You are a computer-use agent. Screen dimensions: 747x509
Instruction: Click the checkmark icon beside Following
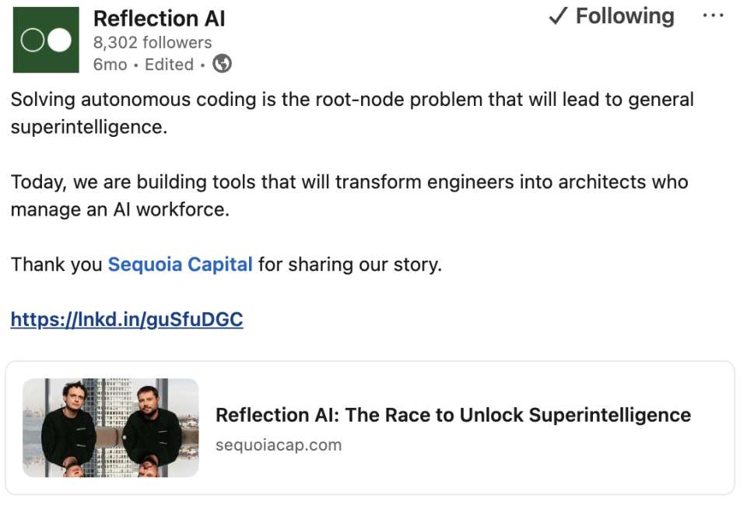pos(557,16)
